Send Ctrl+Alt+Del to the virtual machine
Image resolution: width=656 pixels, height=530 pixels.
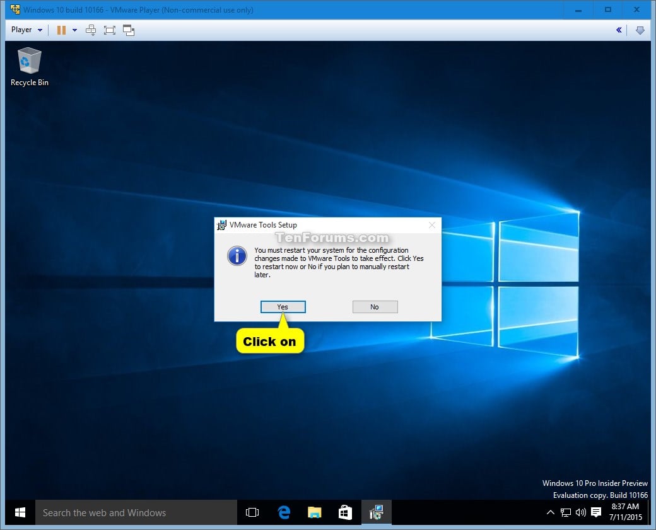(x=91, y=30)
